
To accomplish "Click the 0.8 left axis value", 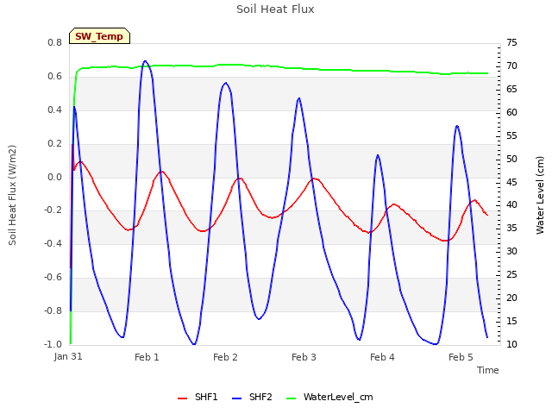I will tap(54, 42).
